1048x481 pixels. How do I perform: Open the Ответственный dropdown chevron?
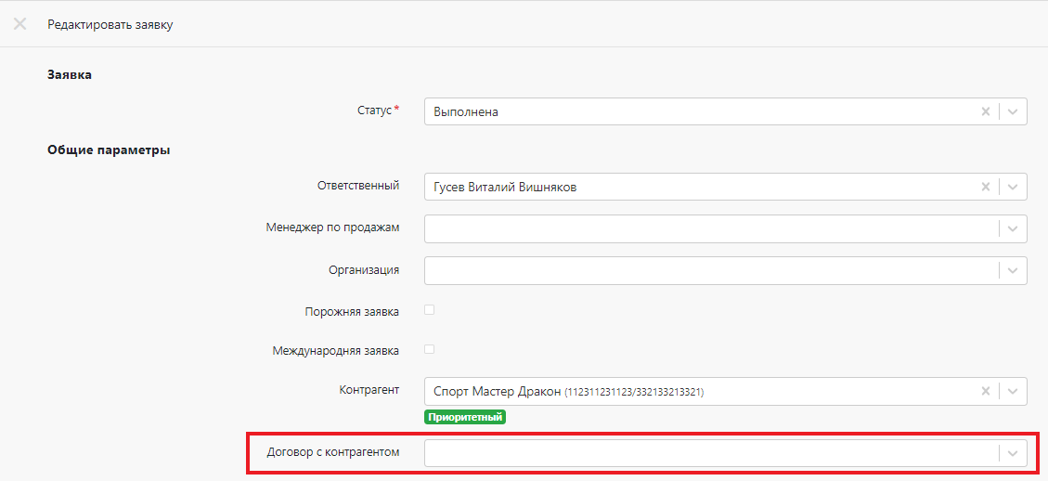pyautogui.click(x=1013, y=187)
